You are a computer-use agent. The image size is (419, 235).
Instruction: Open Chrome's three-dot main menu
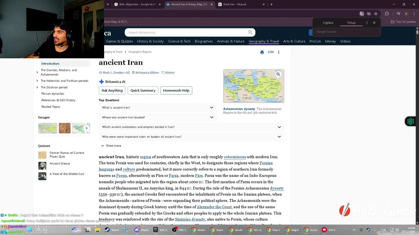pos(414,14)
